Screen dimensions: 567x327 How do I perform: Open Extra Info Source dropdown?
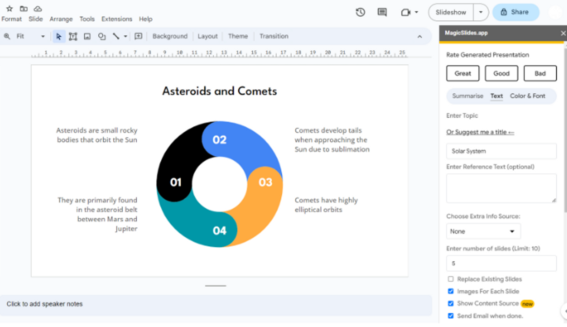483,231
